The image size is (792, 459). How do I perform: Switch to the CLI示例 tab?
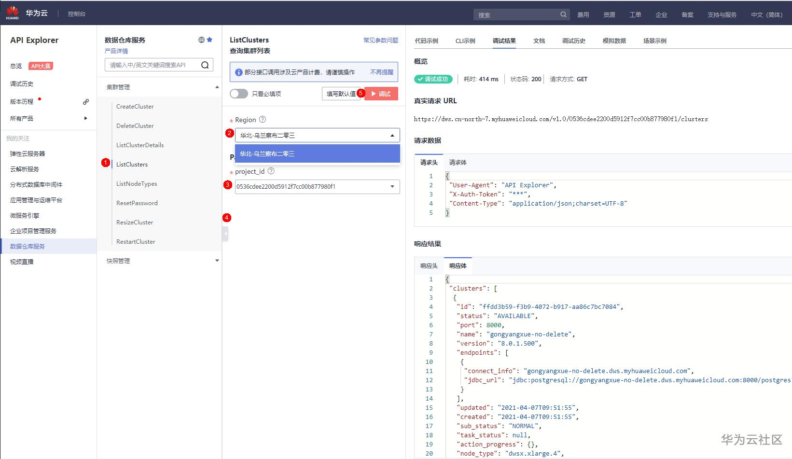coord(465,41)
